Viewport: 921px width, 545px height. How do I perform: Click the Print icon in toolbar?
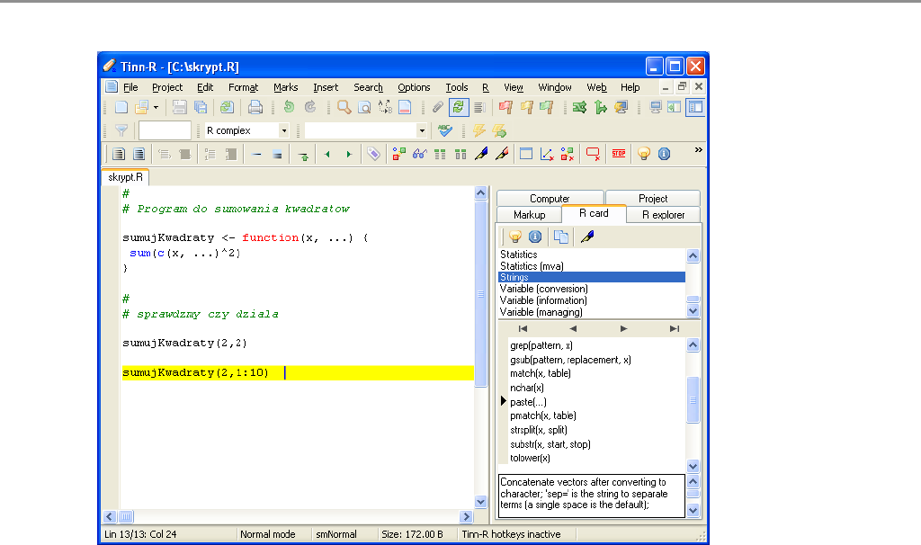tap(255, 107)
